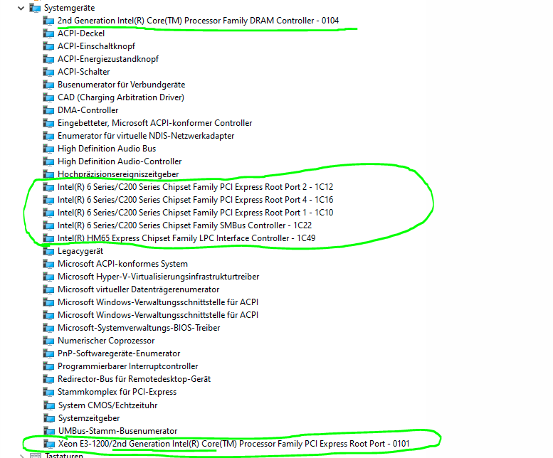Viewport: 553px width, 458px height.
Task: Collapse the Systemgeräte category
Action: [x=21, y=8]
